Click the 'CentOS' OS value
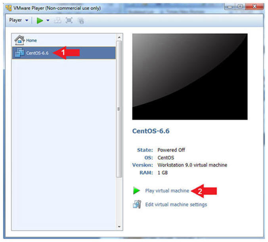The height and width of the screenshot is (242, 268). [x=166, y=158]
